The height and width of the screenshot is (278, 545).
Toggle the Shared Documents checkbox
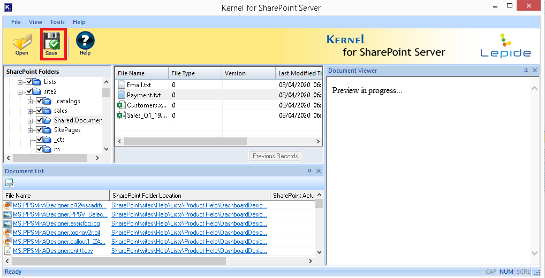point(39,120)
